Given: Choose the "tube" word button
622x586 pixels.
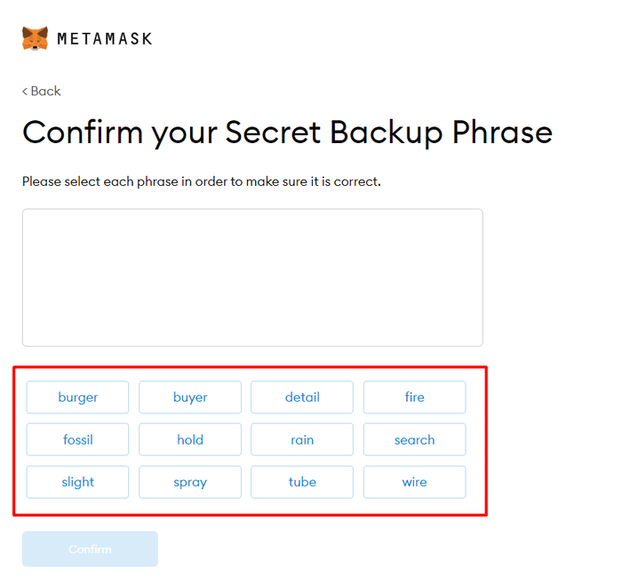Looking at the screenshot, I should pyautogui.click(x=302, y=482).
